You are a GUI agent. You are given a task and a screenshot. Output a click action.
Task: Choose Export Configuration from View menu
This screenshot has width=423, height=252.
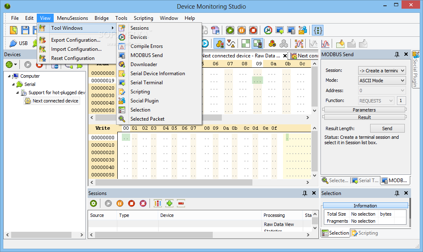pos(76,40)
